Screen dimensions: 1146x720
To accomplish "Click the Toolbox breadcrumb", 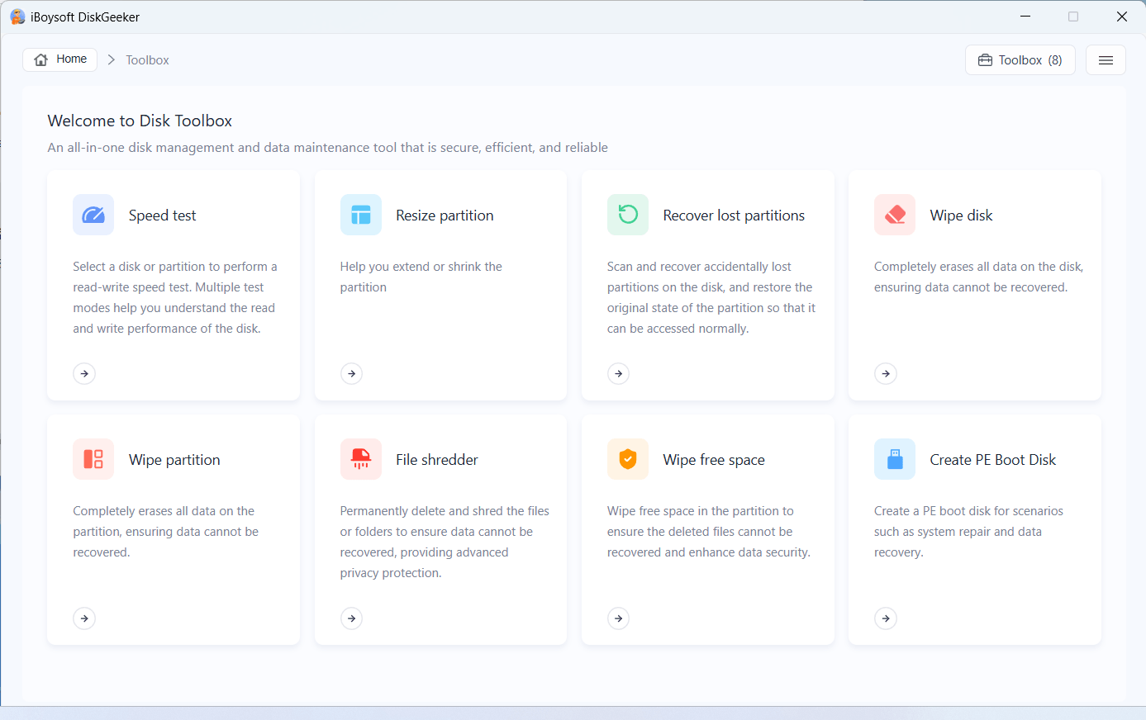I will pyautogui.click(x=147, y=60).
